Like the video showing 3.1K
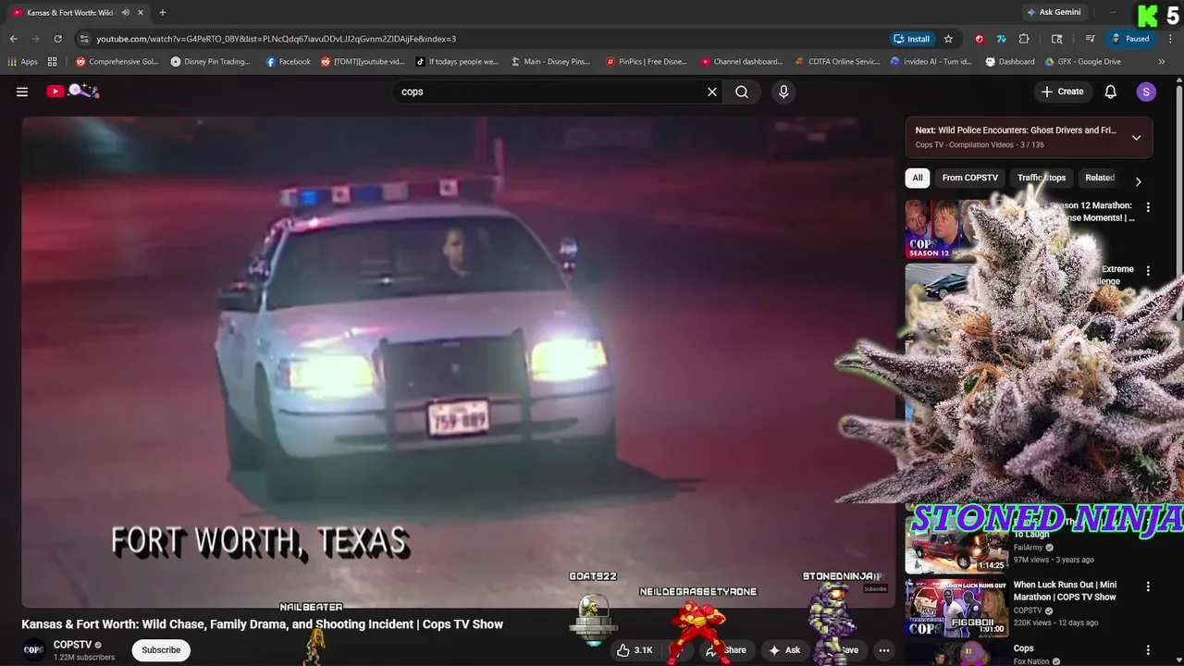This screenshot has width=1184, height=666. pyautogui.click(x=635, y=650)
